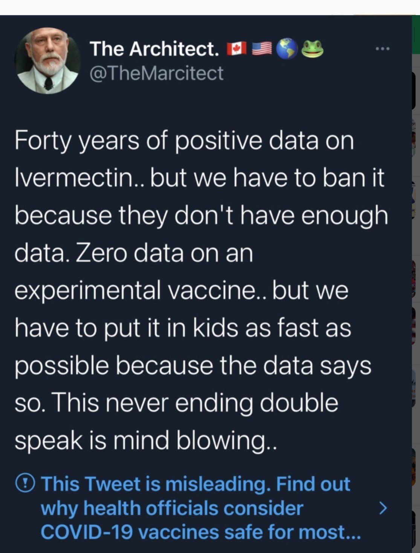This screenshot has height=553, width=420.
Task: Click "COVID-19 vaccines safe for most..." text
Action: 200,532
